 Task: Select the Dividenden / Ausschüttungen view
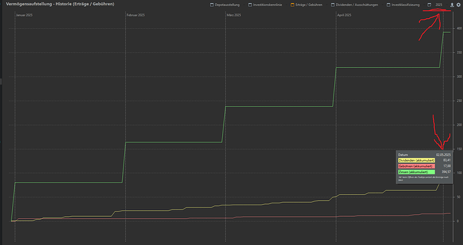pos(357,5)
